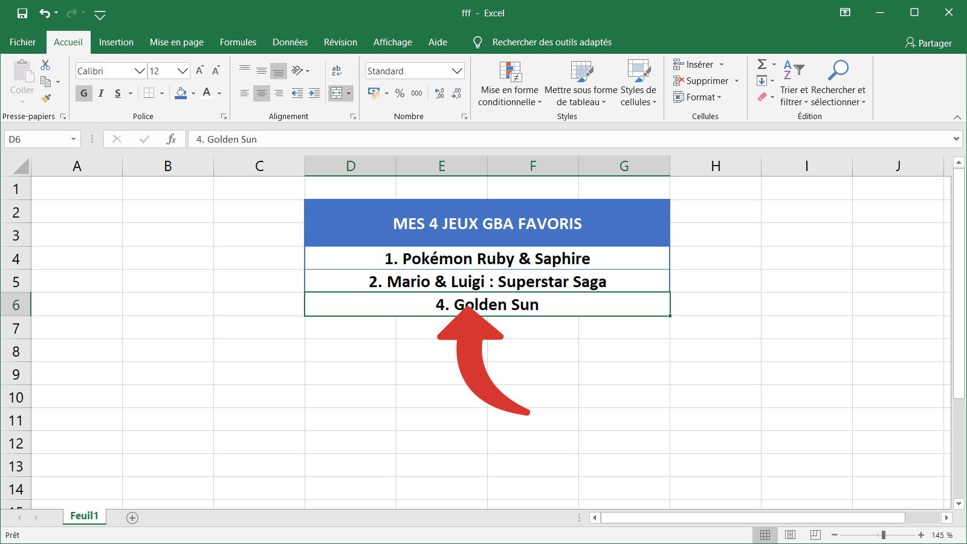The height and width of the screenshot is (544, 967).
Task: Enable text wrapping with Renvoyer à la ligne
Action: (x=336, y=71)
